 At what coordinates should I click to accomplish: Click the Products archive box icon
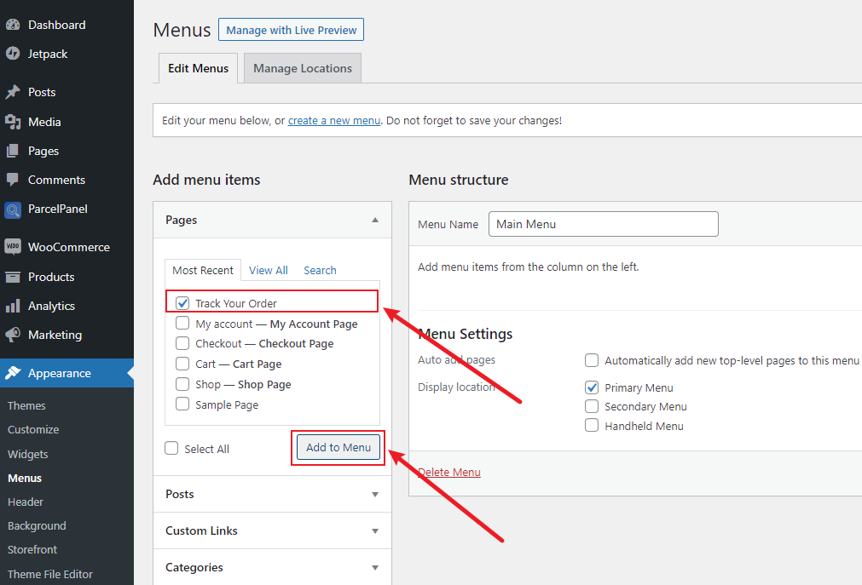pos(13,277)
